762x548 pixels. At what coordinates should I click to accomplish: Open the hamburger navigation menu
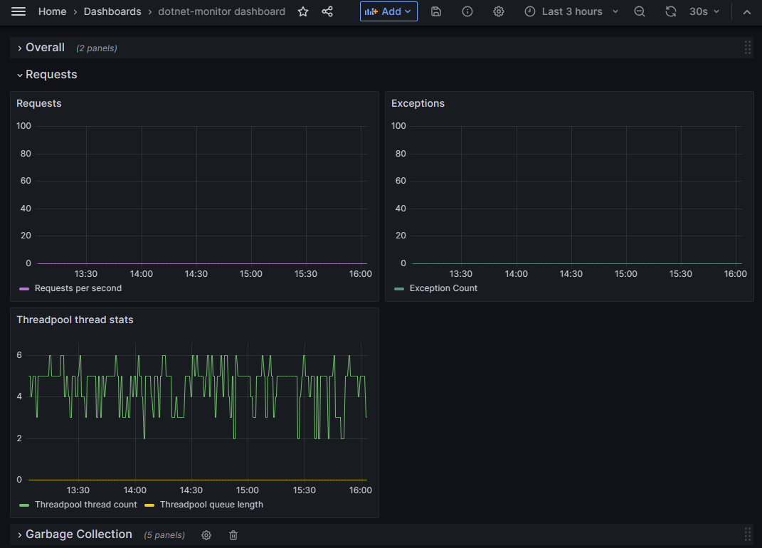tap(18, 11)
